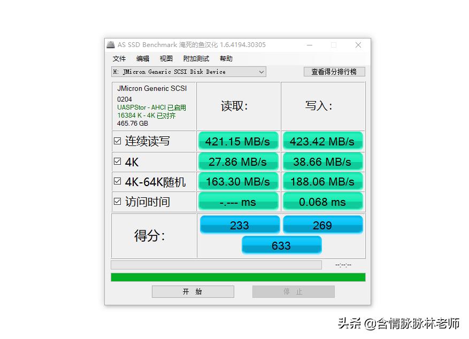The image size is (469, 339).
Task: Click the elapsed time display field
Action: pos(343,265)
